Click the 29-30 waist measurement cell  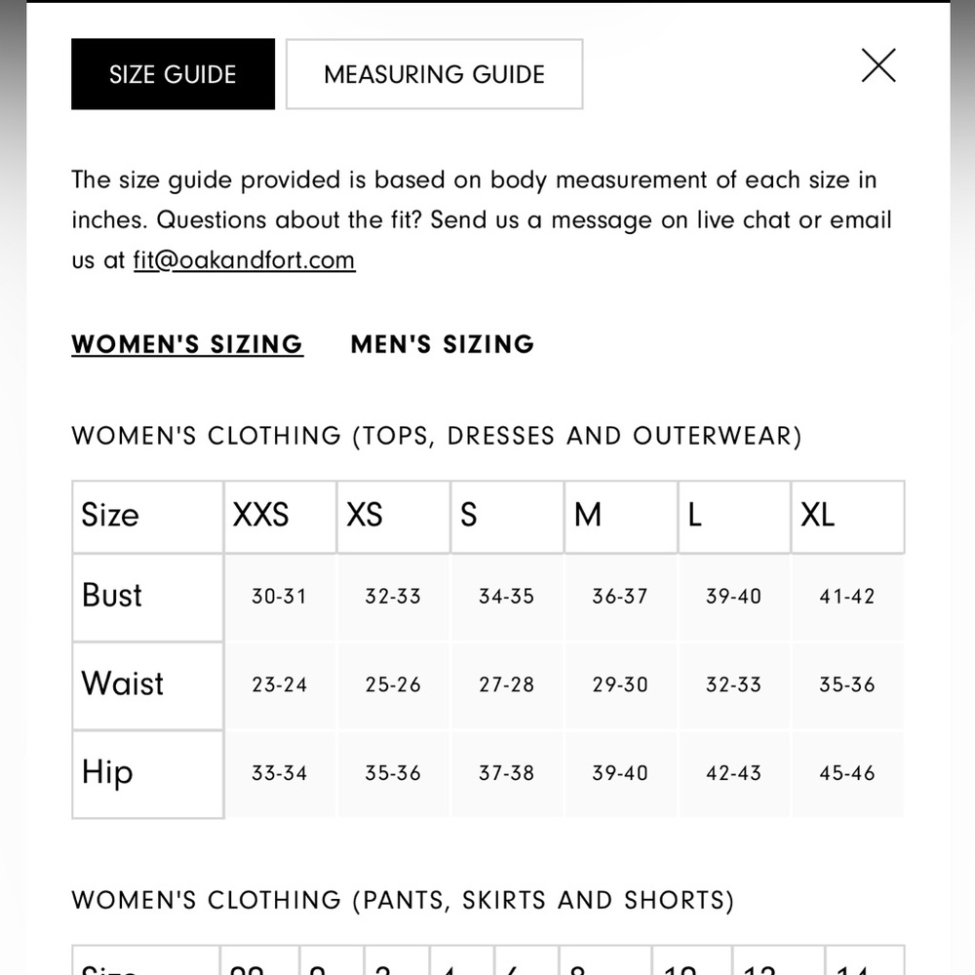tap(620, 685)
